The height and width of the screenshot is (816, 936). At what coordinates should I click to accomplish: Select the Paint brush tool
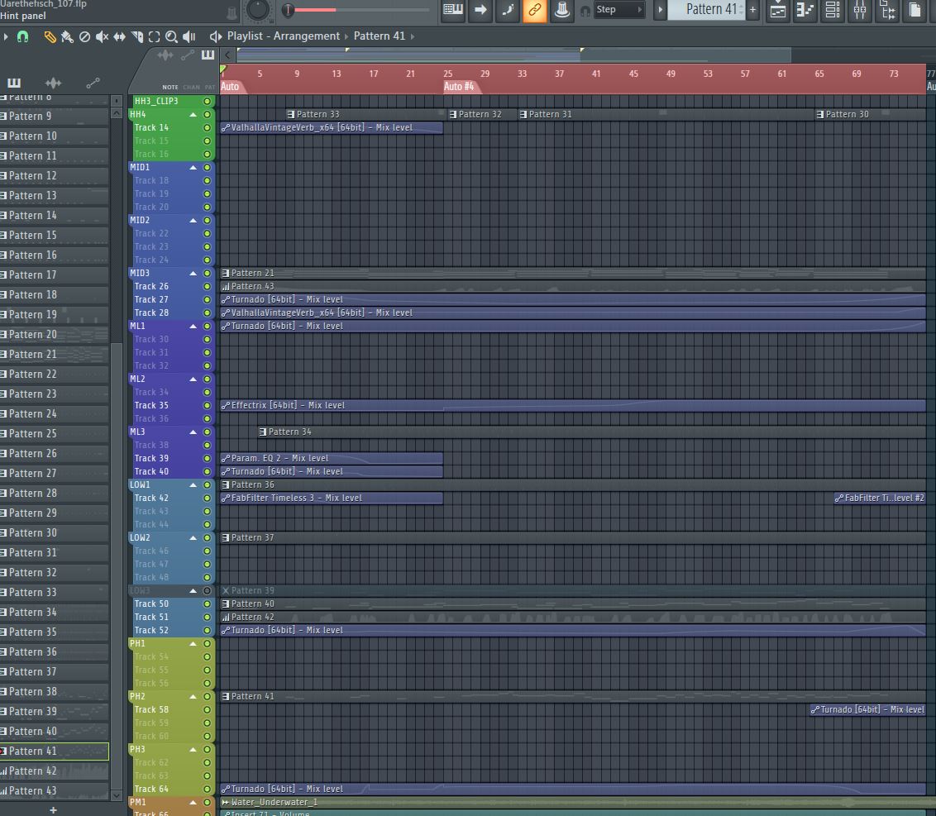point(68,37)
